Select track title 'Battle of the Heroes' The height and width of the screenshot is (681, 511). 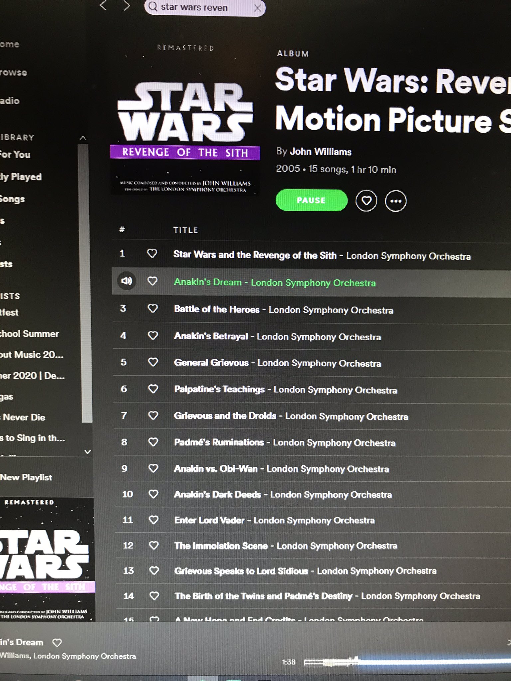point(217,309)
